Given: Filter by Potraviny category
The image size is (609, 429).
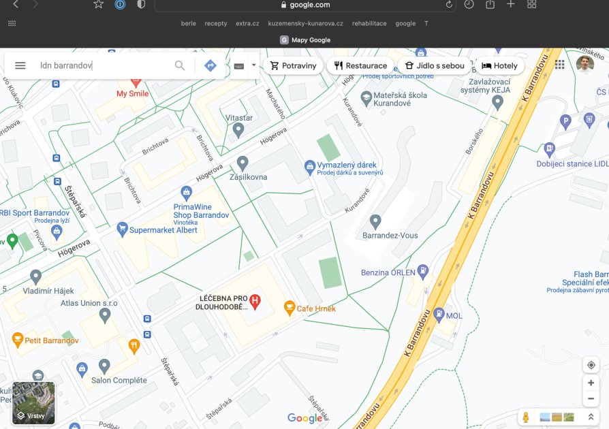Looking at the screenshot, I should [x=293, y=65].
